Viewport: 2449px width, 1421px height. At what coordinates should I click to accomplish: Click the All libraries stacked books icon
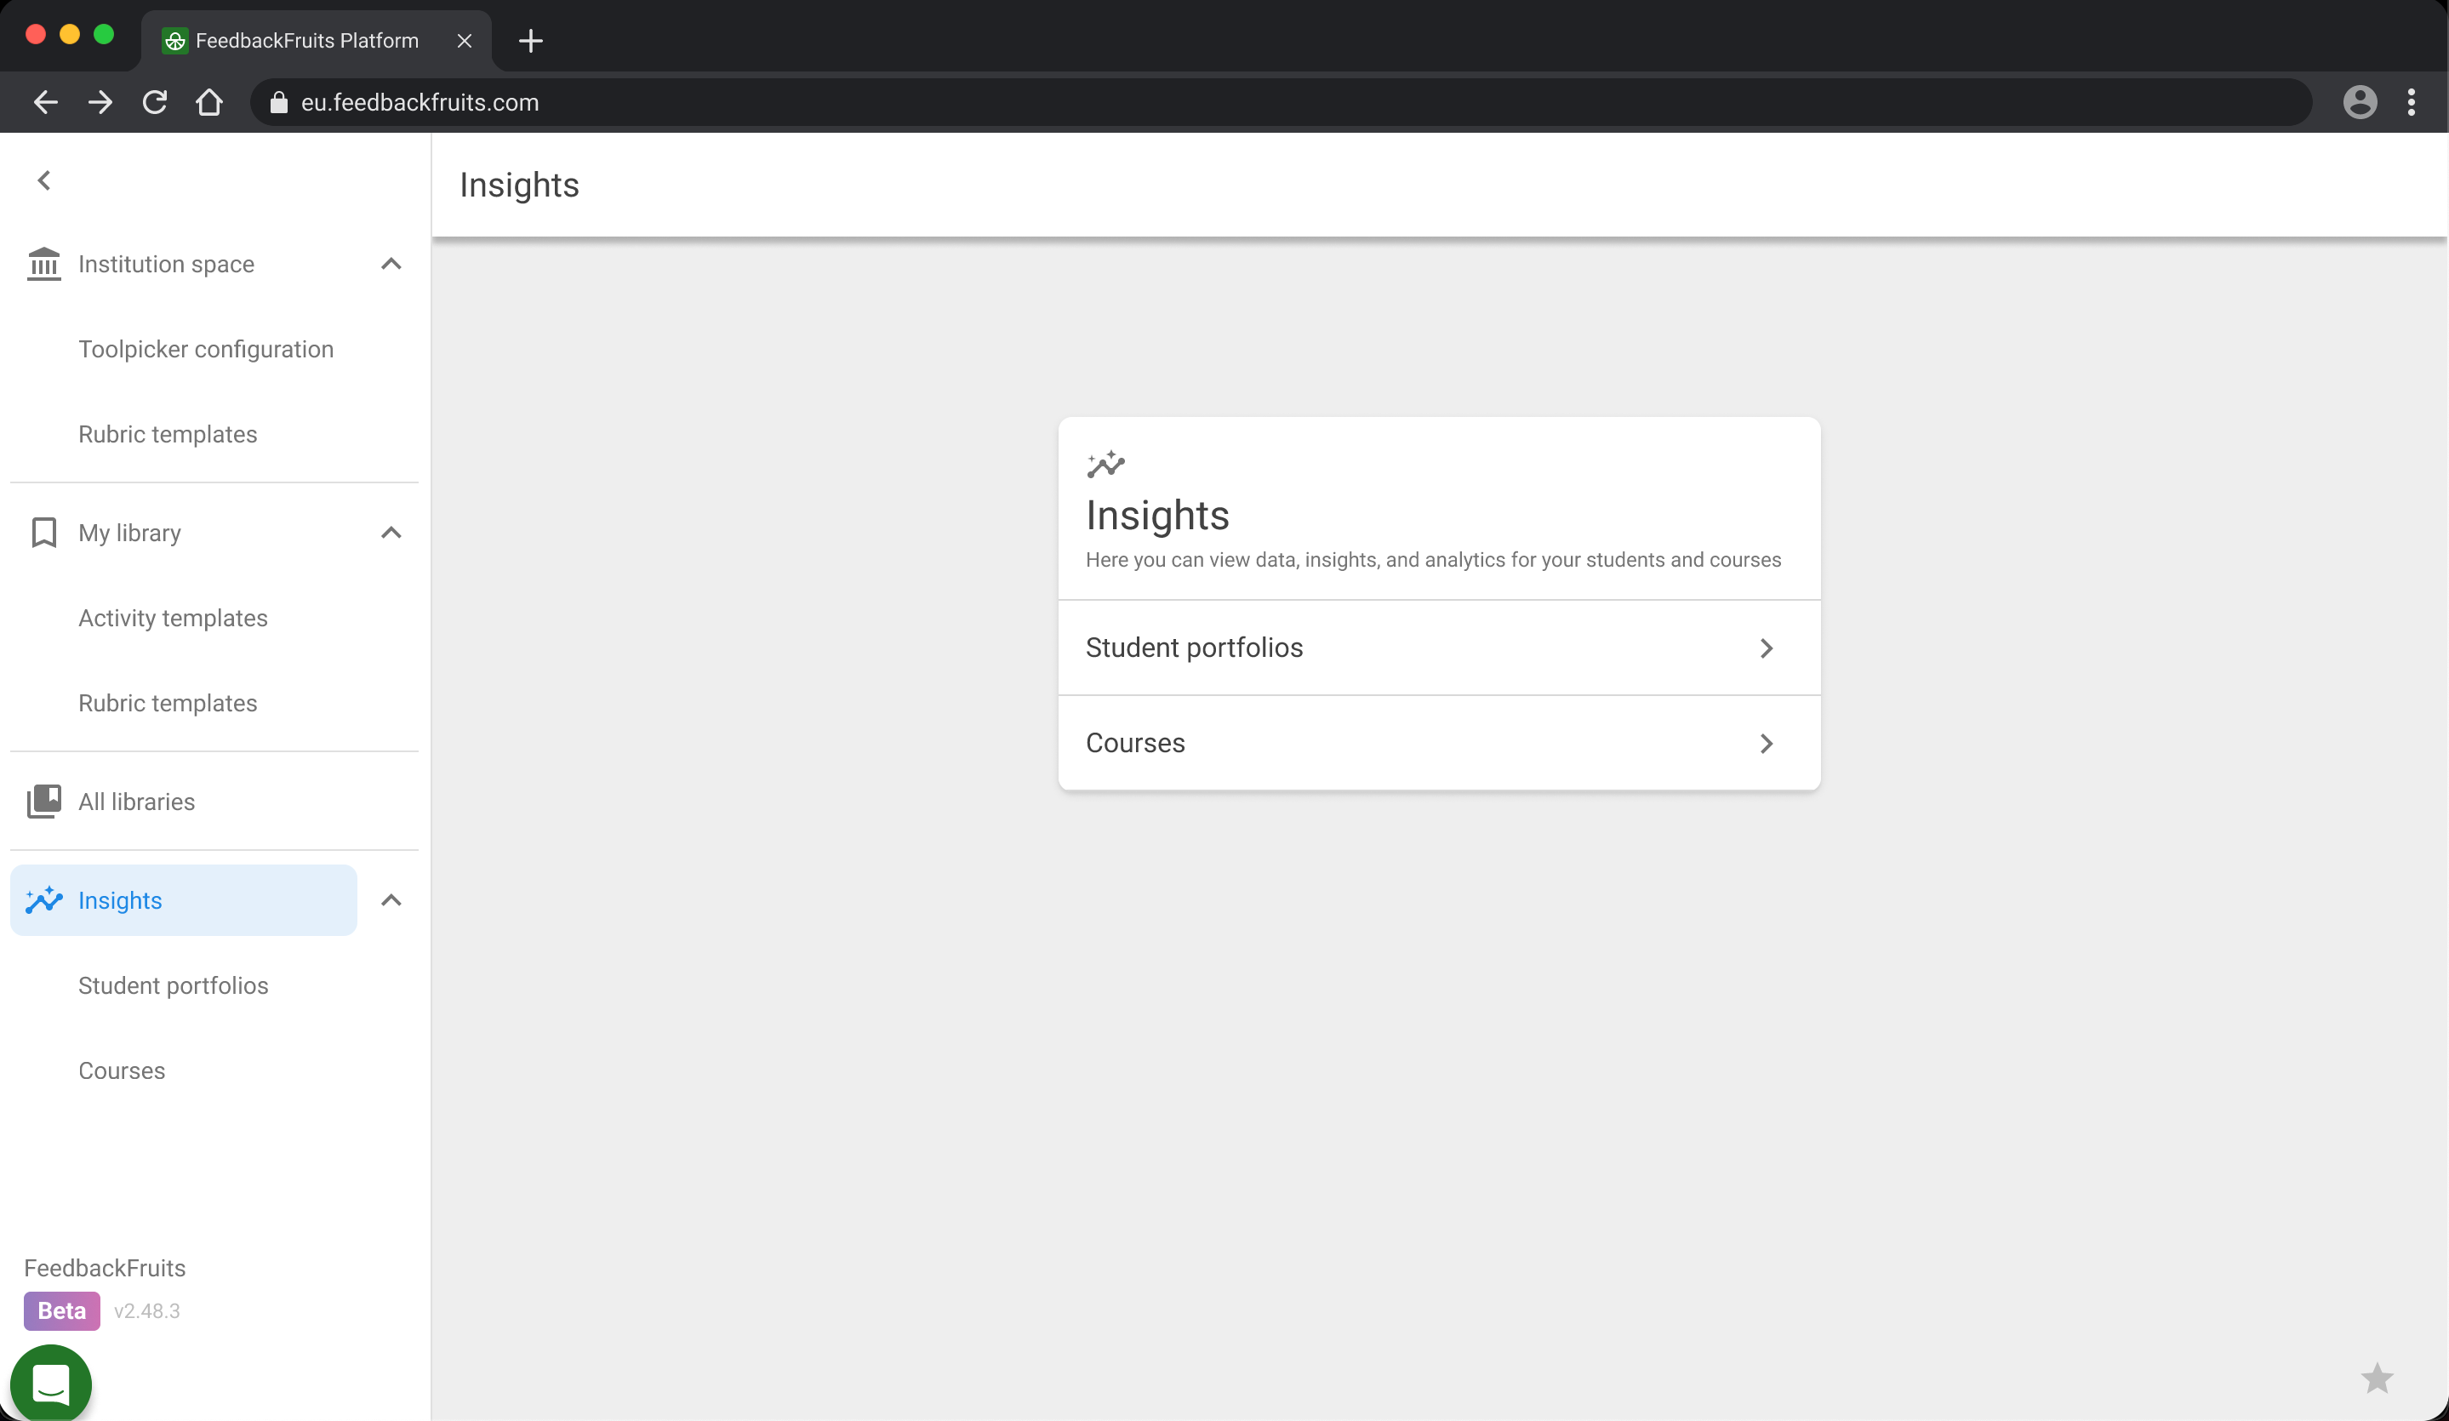(43, 802)
